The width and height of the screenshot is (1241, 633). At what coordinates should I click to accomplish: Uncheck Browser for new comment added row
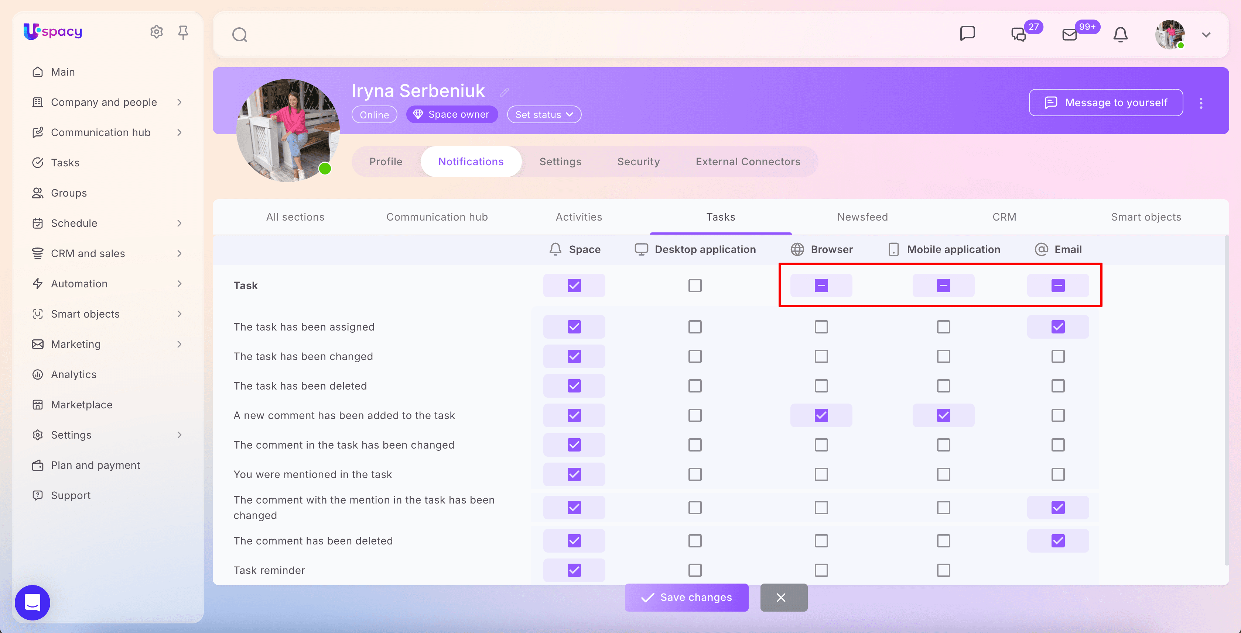[821, 416]
